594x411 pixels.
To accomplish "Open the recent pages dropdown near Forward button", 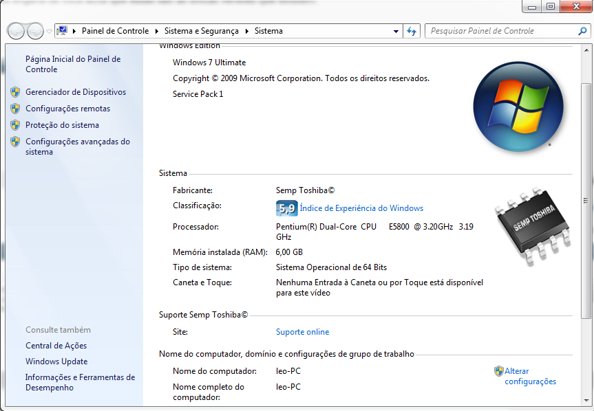I will (x=49, y=32).
